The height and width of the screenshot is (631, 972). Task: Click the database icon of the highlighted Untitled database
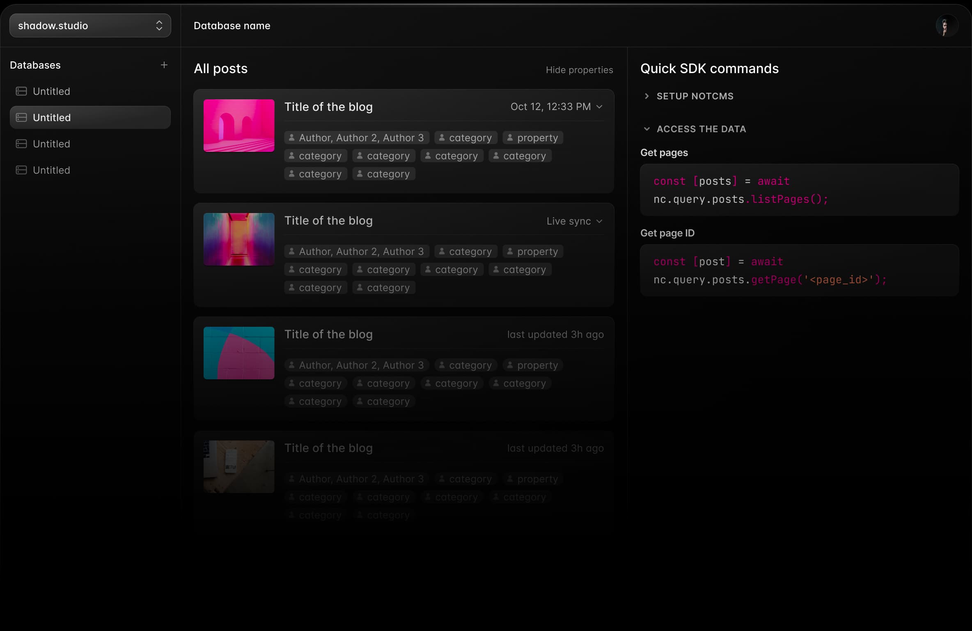tap(21, 117)
